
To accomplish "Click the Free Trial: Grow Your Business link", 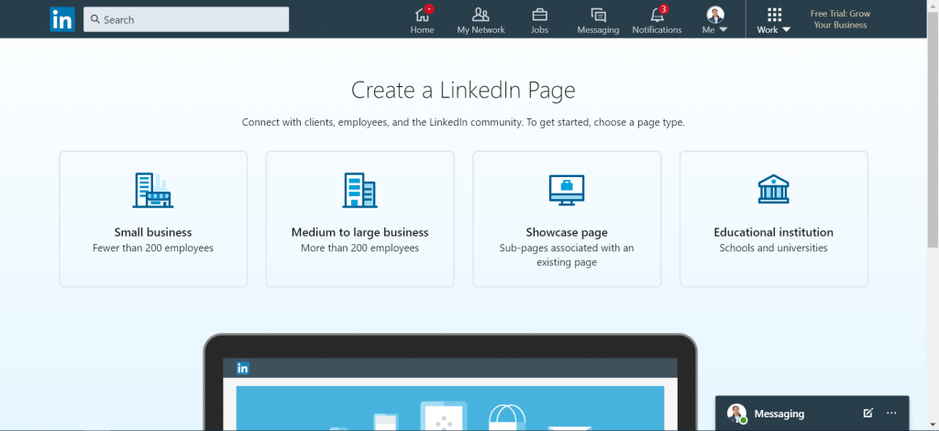I will click(x=840, y=19).
